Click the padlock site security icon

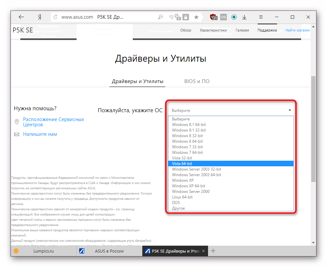pos(186,17)
